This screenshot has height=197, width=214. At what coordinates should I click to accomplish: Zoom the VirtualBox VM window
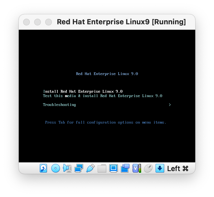49,22
